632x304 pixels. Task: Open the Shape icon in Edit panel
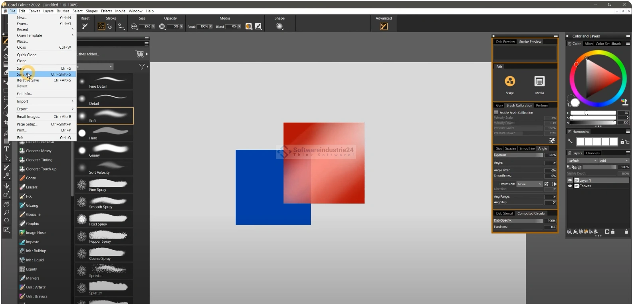pos(510,82)
